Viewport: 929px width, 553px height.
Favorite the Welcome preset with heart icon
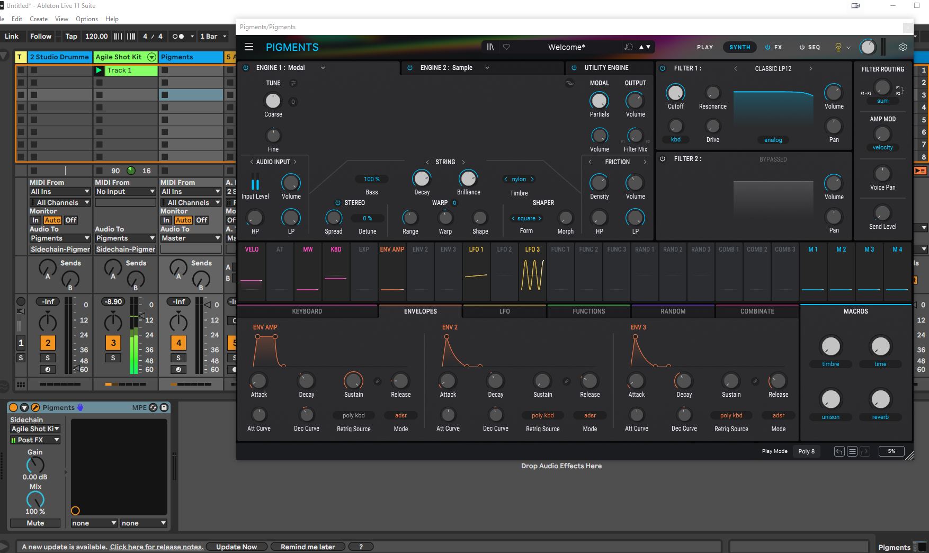[506, 47]
